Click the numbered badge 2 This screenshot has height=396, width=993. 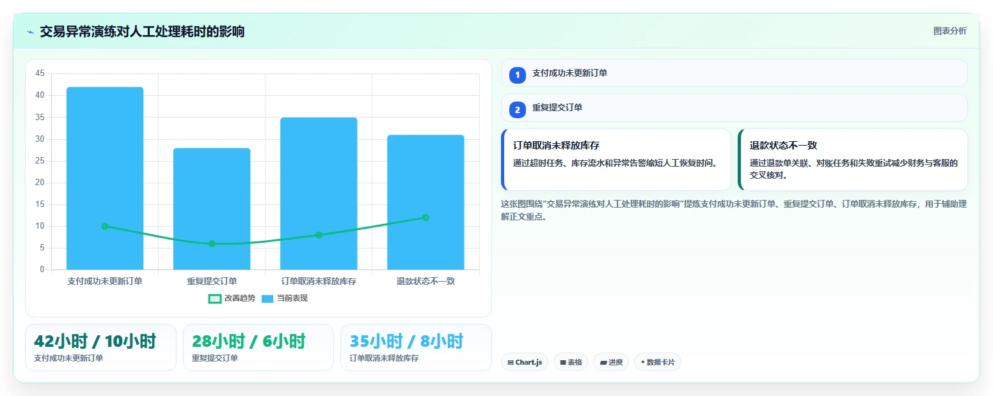point(518,110)
